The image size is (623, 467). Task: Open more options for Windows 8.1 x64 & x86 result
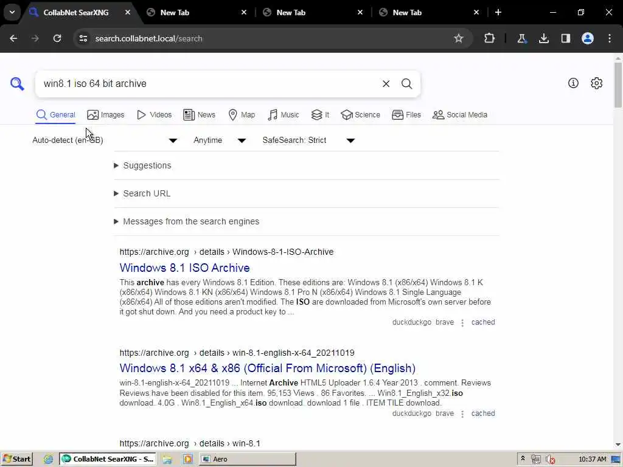462,414
